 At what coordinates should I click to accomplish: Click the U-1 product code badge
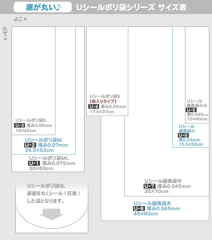coord(35,163)
